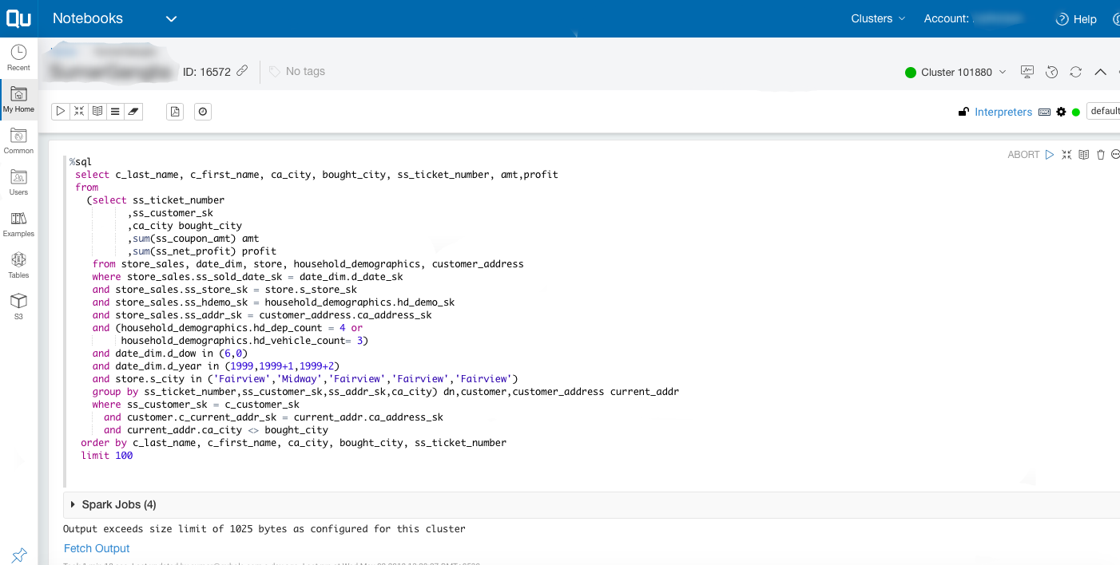Screen dimensions: 1120x565
Task: Clear all outputs with eraser icon
Action: click(x=133, y=112)
